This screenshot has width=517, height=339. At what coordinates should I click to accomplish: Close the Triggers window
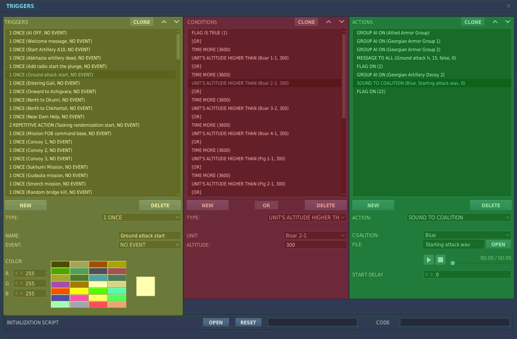(509, 6)
